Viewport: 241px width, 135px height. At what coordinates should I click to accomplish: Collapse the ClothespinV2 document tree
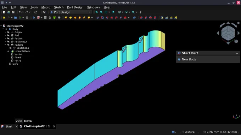click(x=1, y=26)
